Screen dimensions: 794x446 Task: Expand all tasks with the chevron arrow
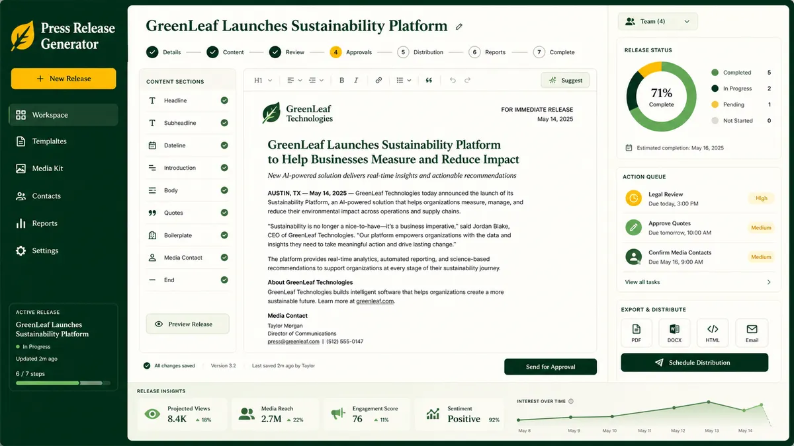pos(769,282)
